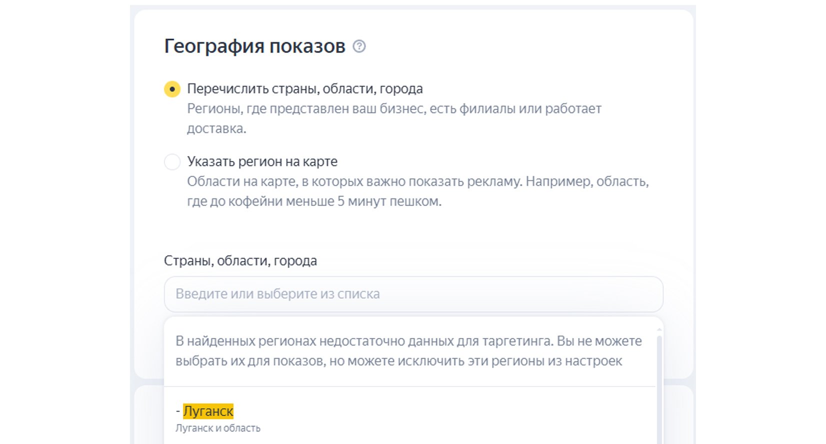Click the description starting with Области на карте
The width and height of the screenshot is (826, 444).
pos(417,181)
